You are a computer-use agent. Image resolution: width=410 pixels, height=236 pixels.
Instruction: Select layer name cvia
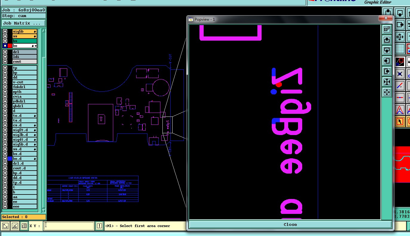[x=24, y=96]
